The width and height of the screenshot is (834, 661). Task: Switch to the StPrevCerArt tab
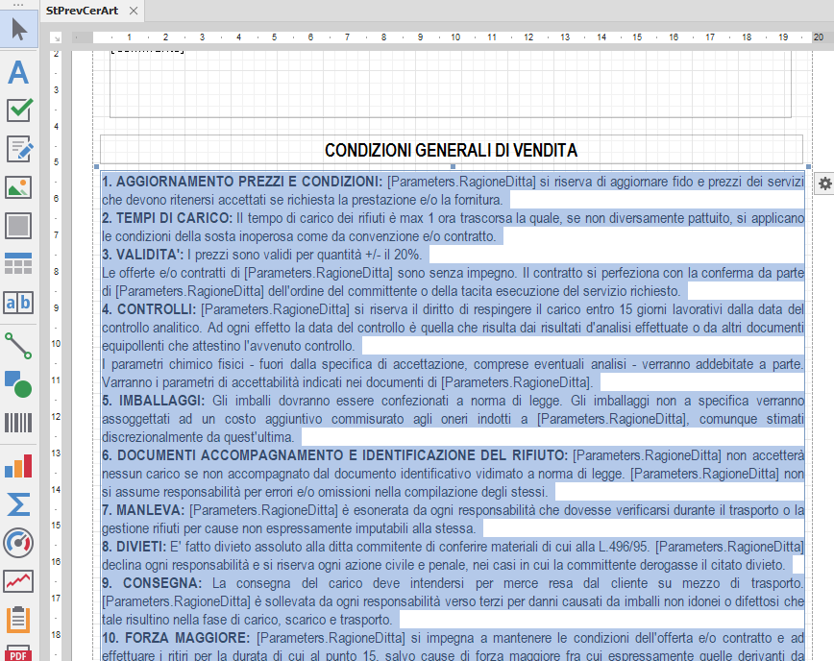click(84, 12)
